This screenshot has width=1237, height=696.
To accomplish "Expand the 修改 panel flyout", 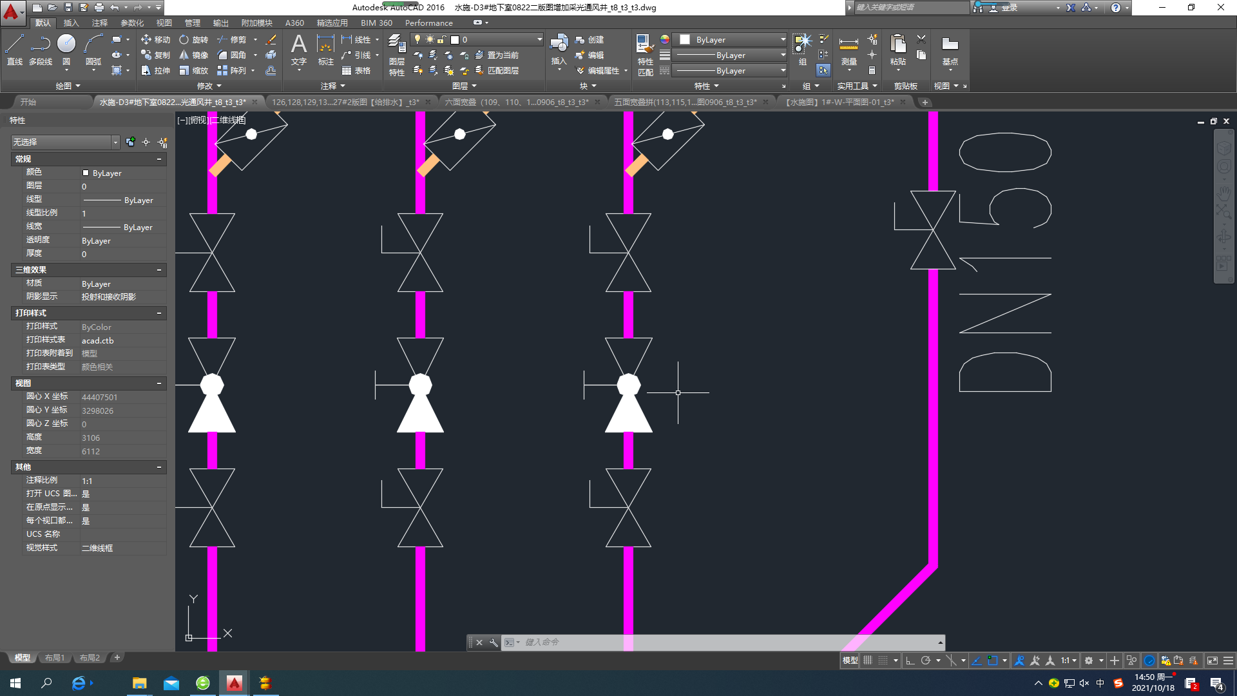I will [209, 86].
